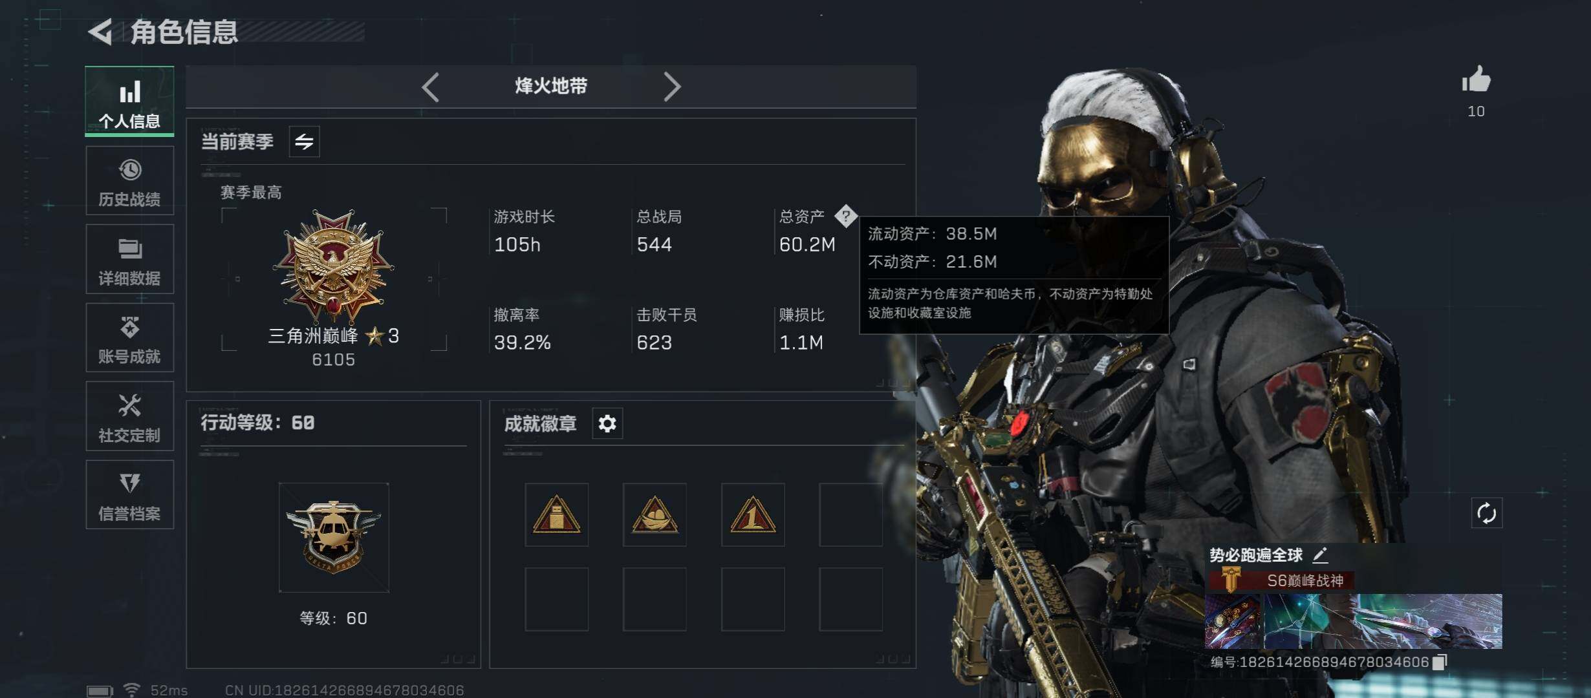Open the 详细数据 section
1591x698 pixels.
coord(129,259)
